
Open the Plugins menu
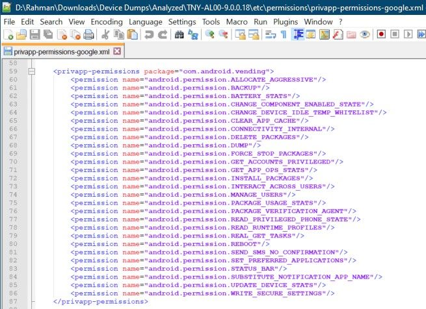[x=286, y=21]
